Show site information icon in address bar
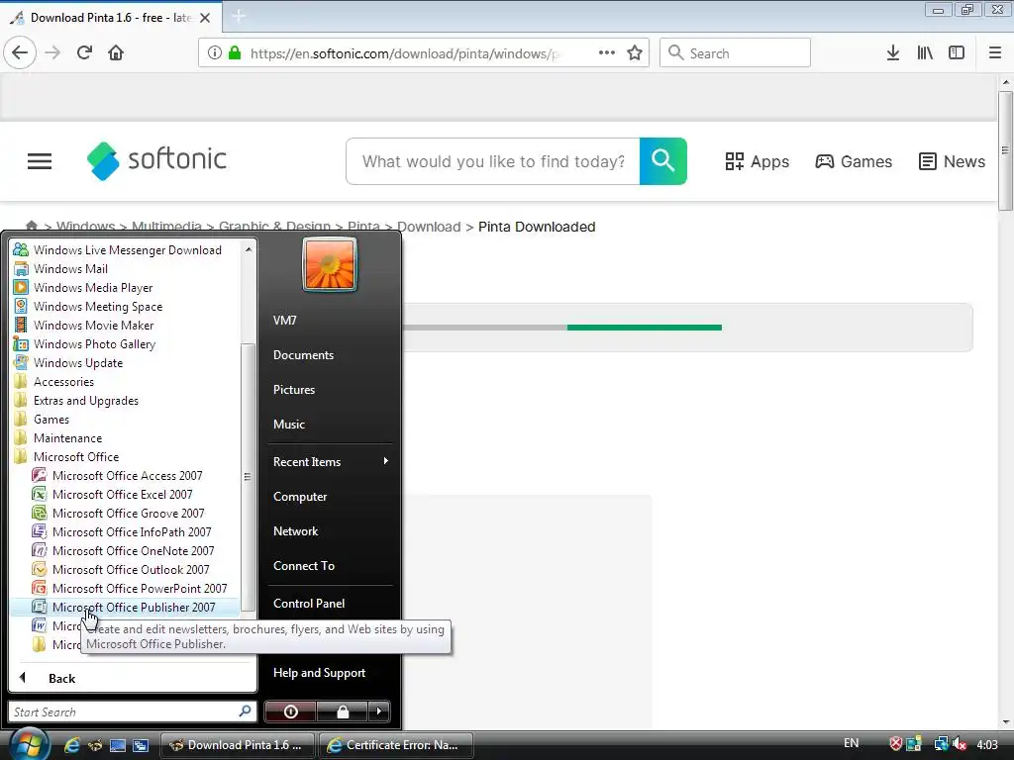 [215, 53]
